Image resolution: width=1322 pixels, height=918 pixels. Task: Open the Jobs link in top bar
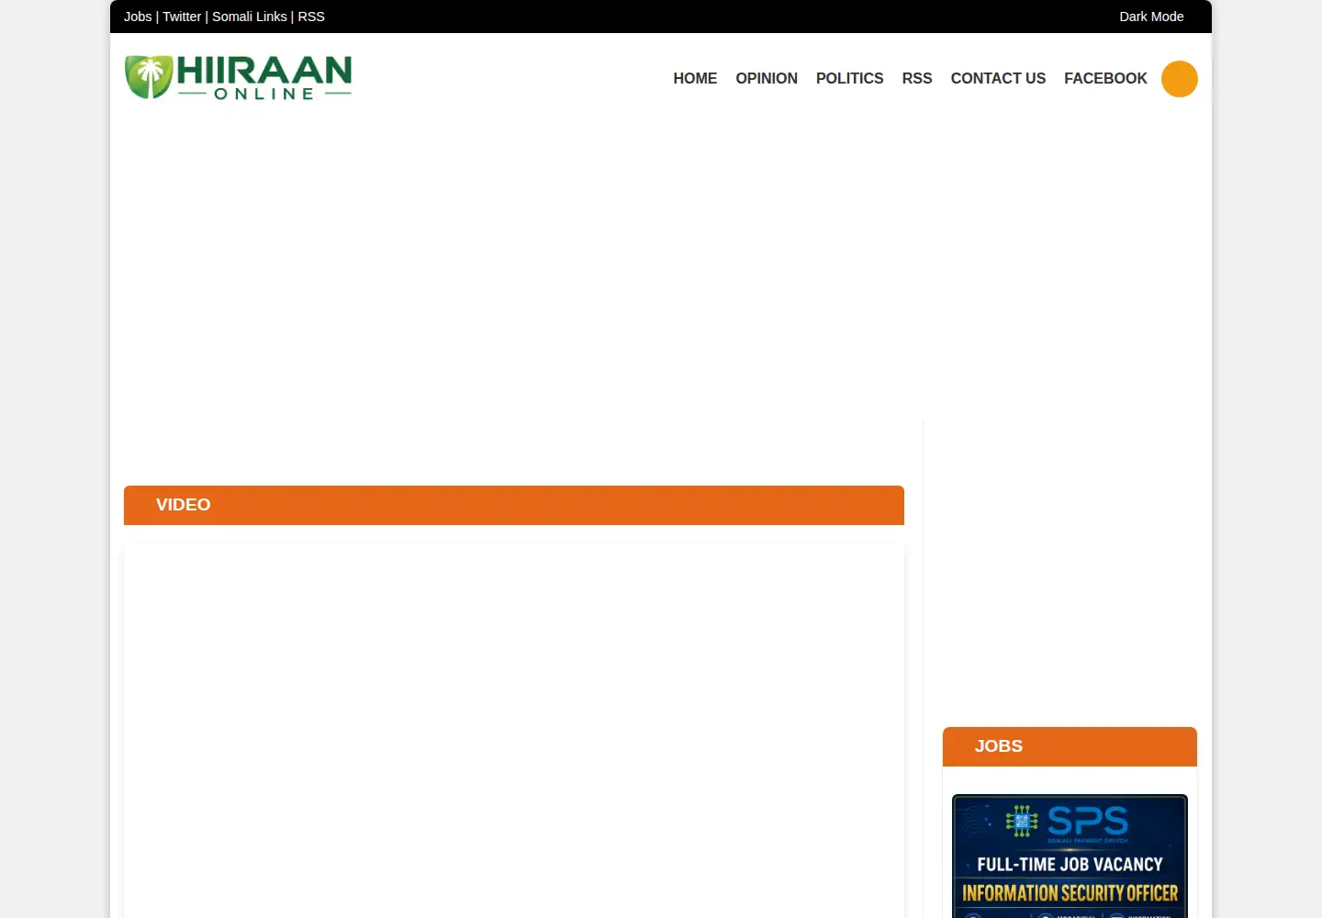coord(138,17)
